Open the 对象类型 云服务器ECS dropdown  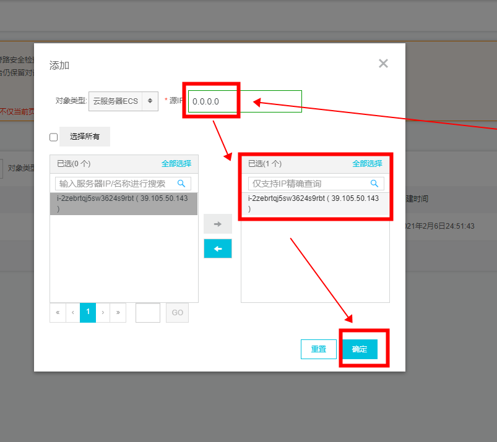click(x=123, y=101)
